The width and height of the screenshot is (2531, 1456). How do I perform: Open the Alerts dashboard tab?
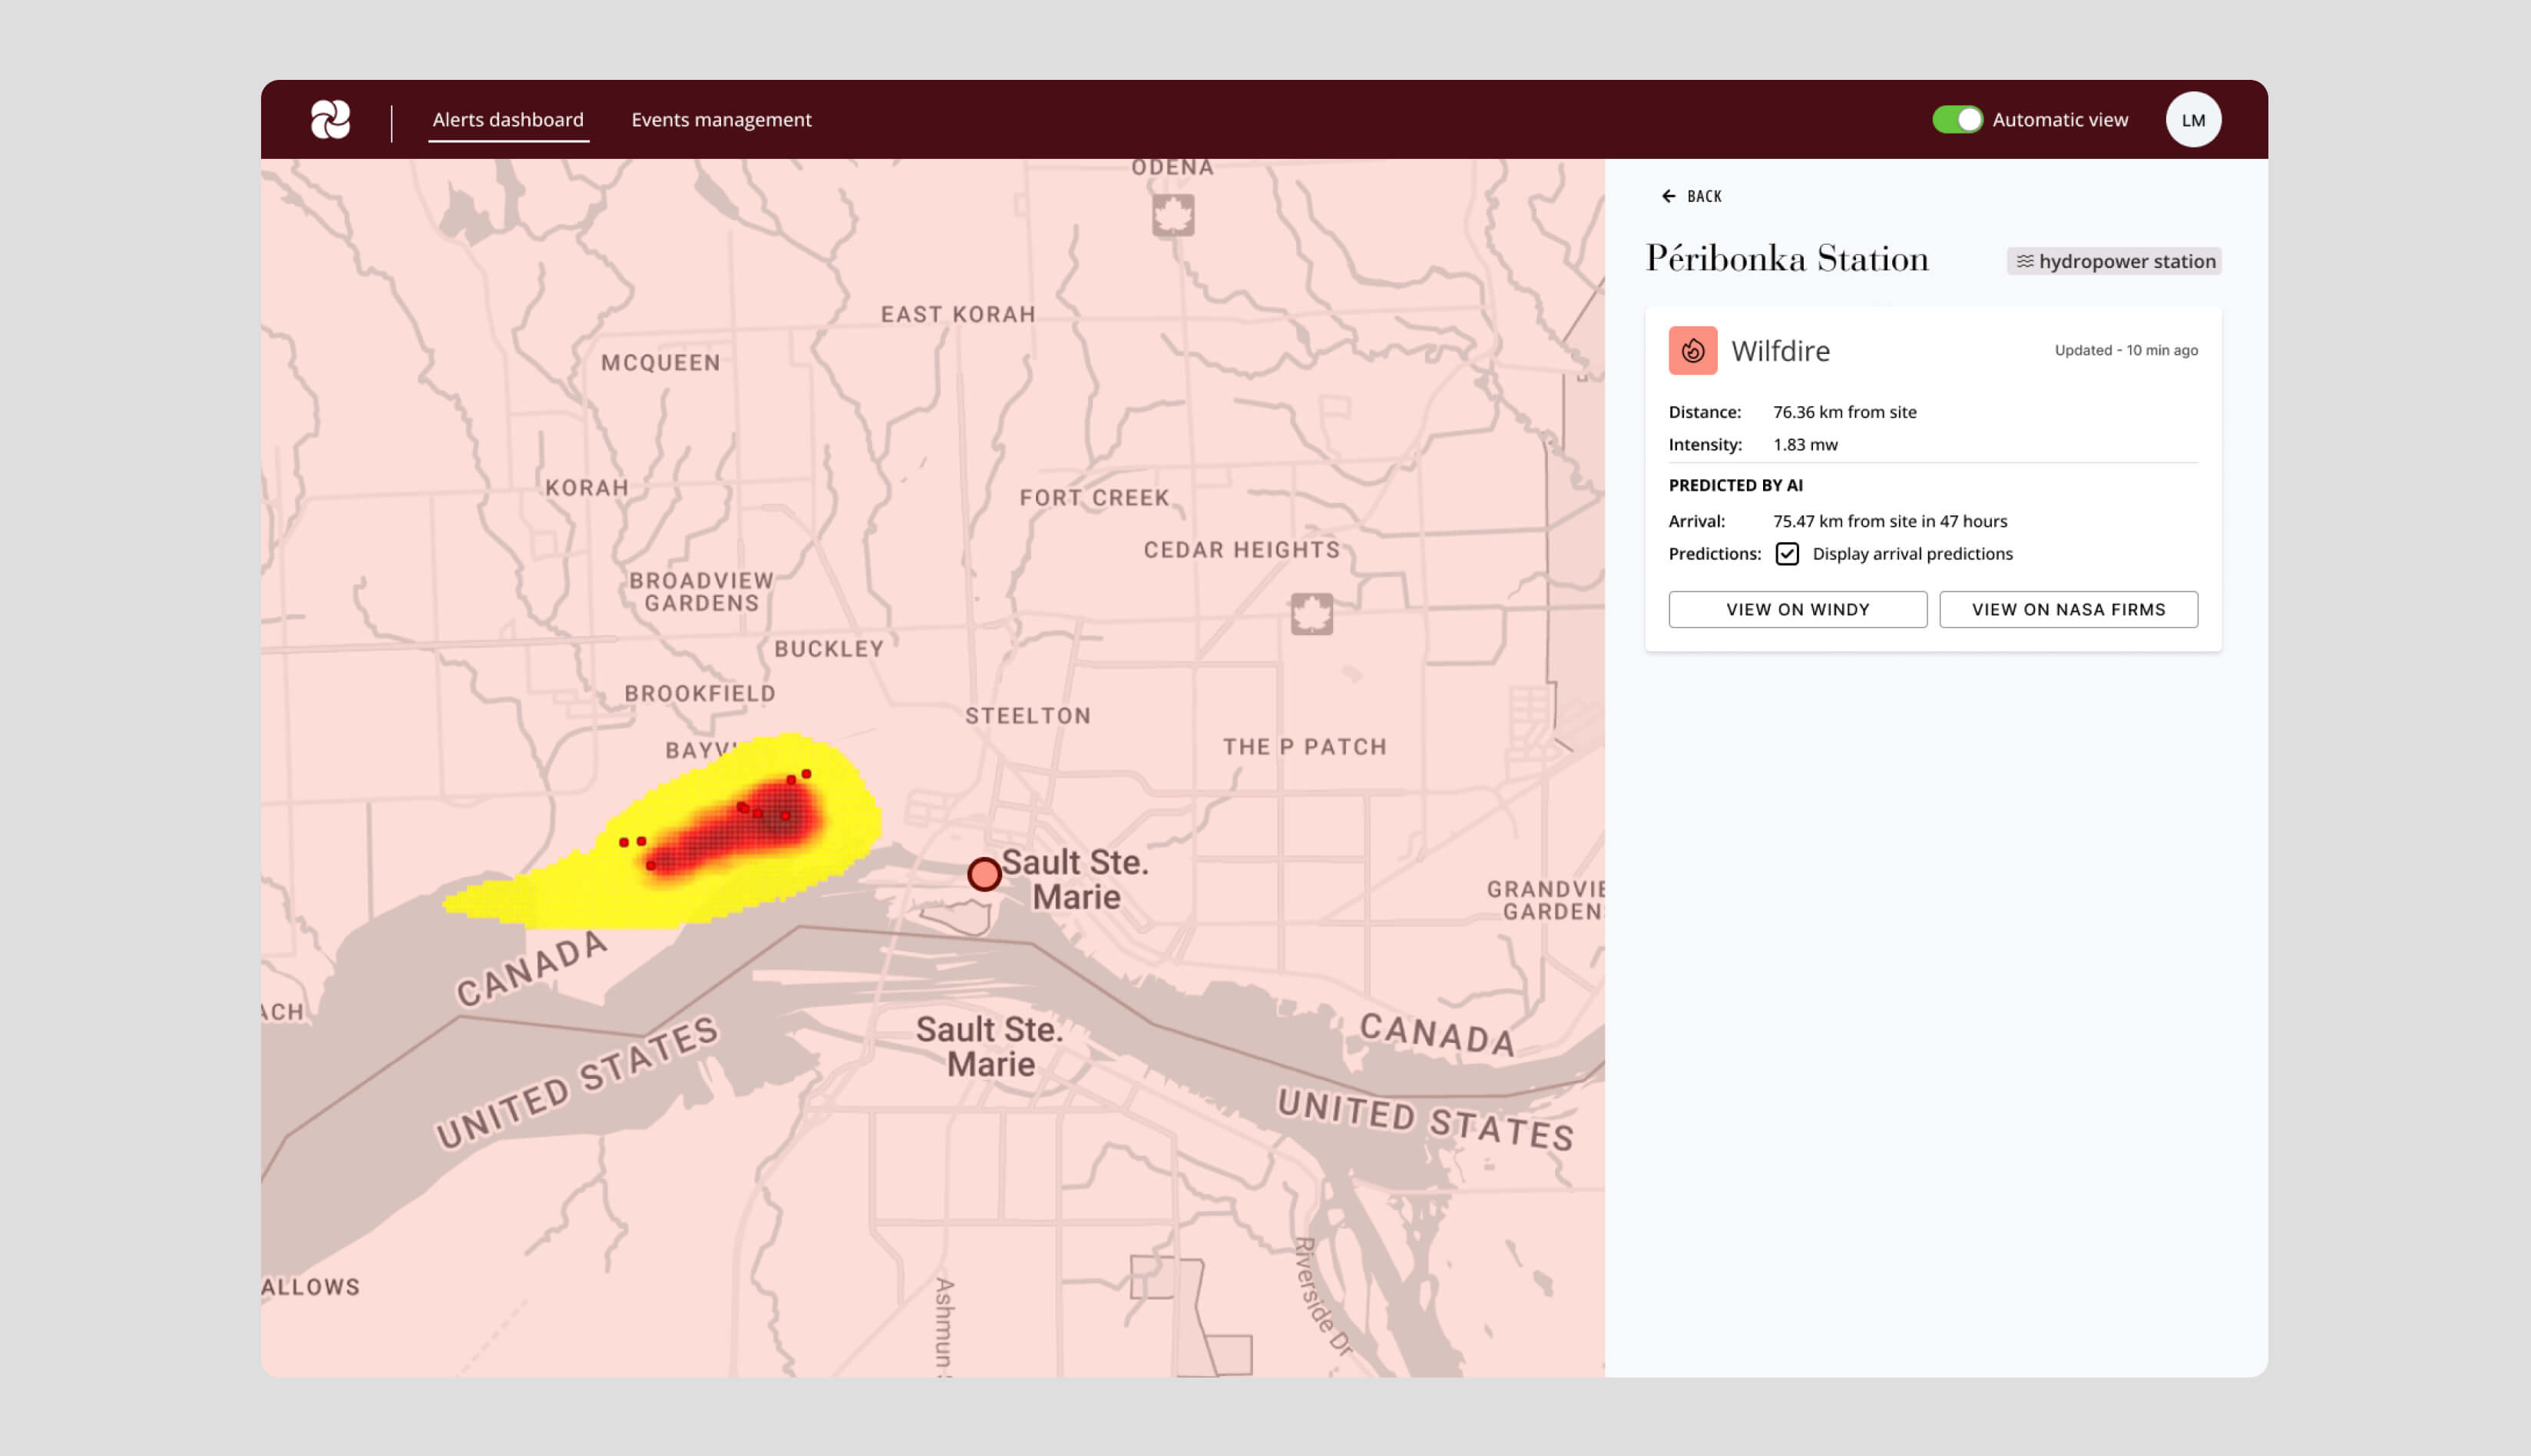click(508, 120)
